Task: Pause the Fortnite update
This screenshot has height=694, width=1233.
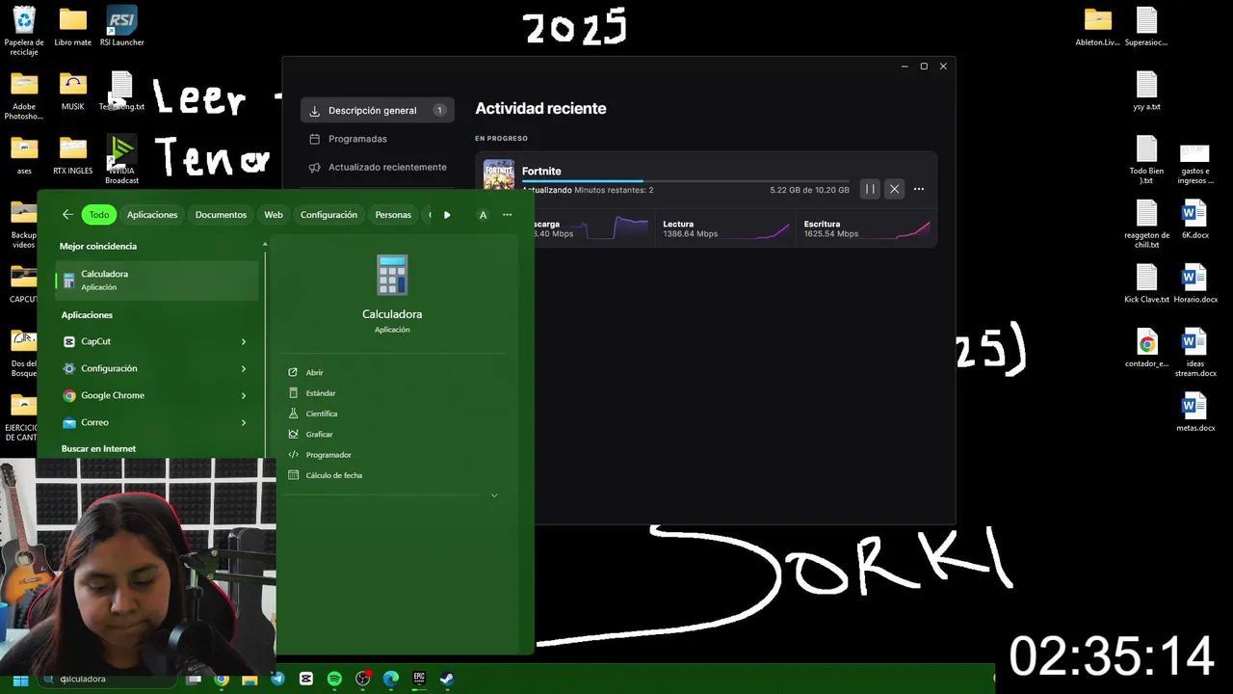Action: tap(870, 189)
